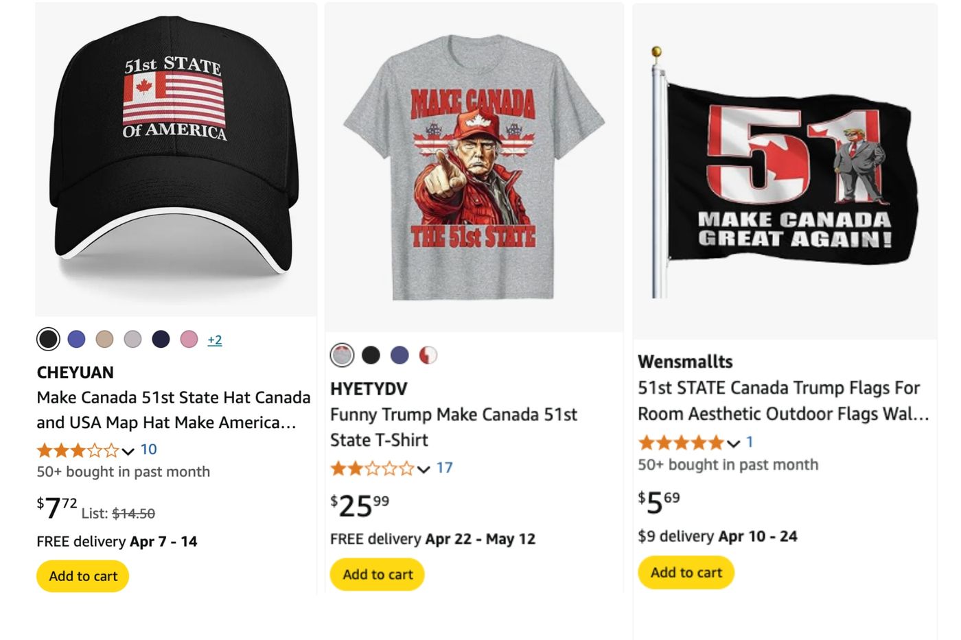Expand the hat's star rating breakdown
Viewport: 961px width, 640px height.
(x=127, y=451)
